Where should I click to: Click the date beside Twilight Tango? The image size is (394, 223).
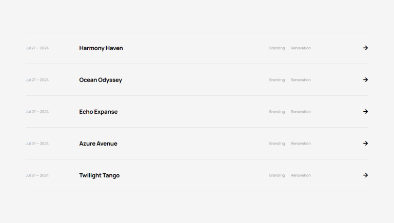tap(37, 175)
